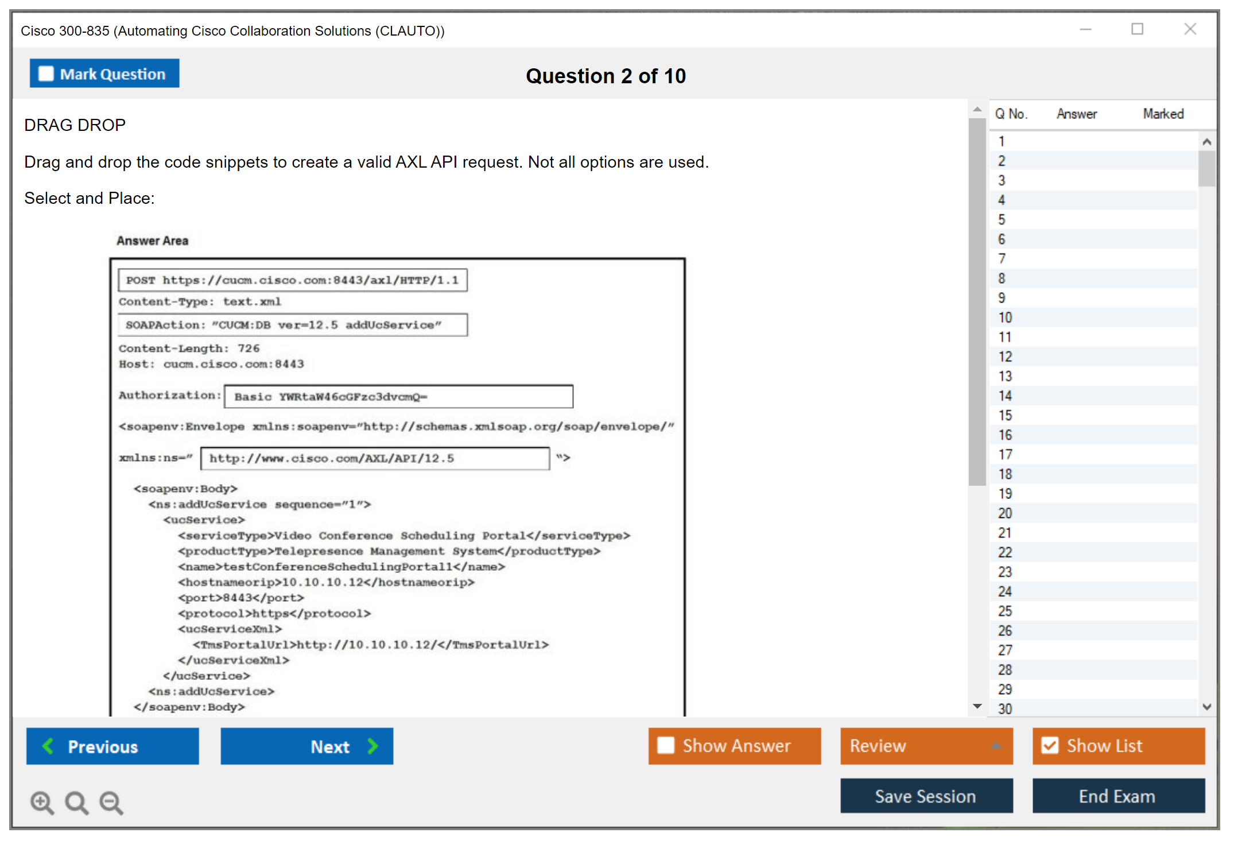1234x844 pixels.
Task: Click the reset zoom magnifier icon
Action: pyautogui.click(x=76, y=802)
